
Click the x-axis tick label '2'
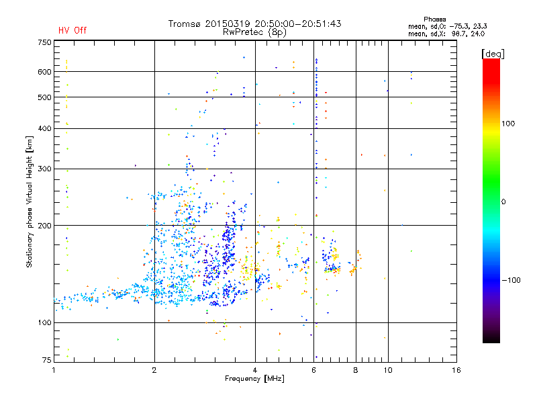pyautogui.click(x=154, y=370)
